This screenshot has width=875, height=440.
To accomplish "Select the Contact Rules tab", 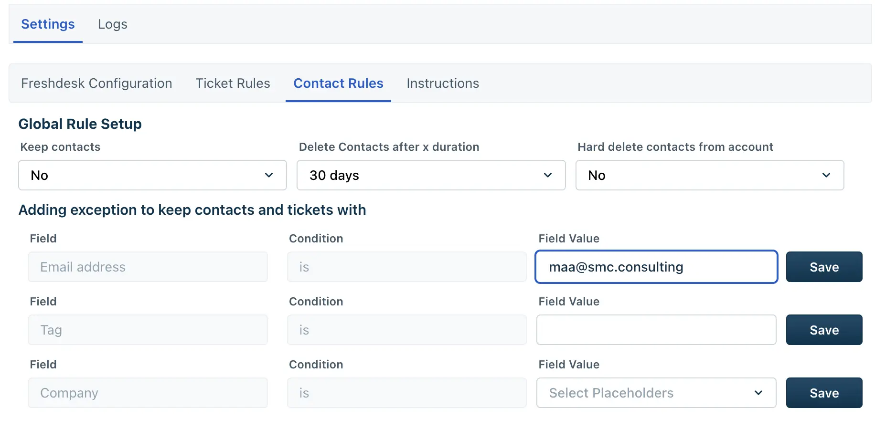I will (x=338, y=84).
